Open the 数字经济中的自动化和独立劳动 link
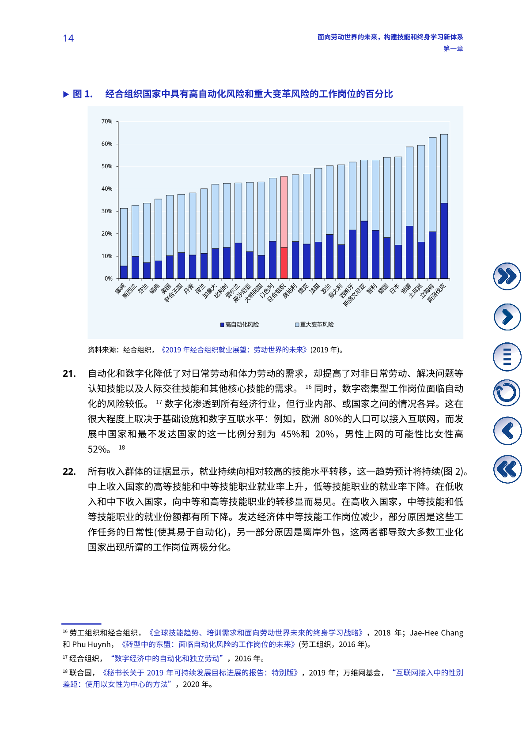 pos(167,658)
